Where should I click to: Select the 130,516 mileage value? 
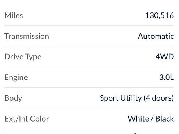(160, 16)
